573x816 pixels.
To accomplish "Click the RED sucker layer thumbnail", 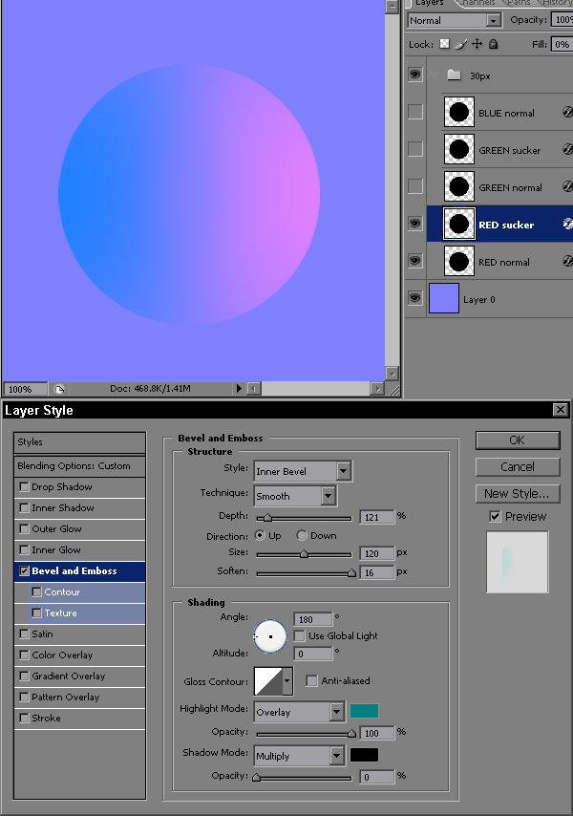I will pos(459,225).
